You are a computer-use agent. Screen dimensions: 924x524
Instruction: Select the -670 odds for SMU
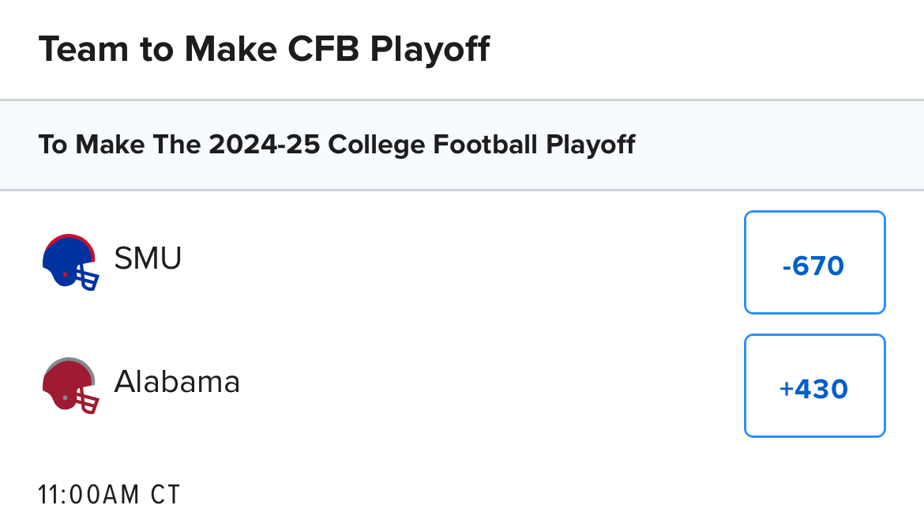click(814, 262)
